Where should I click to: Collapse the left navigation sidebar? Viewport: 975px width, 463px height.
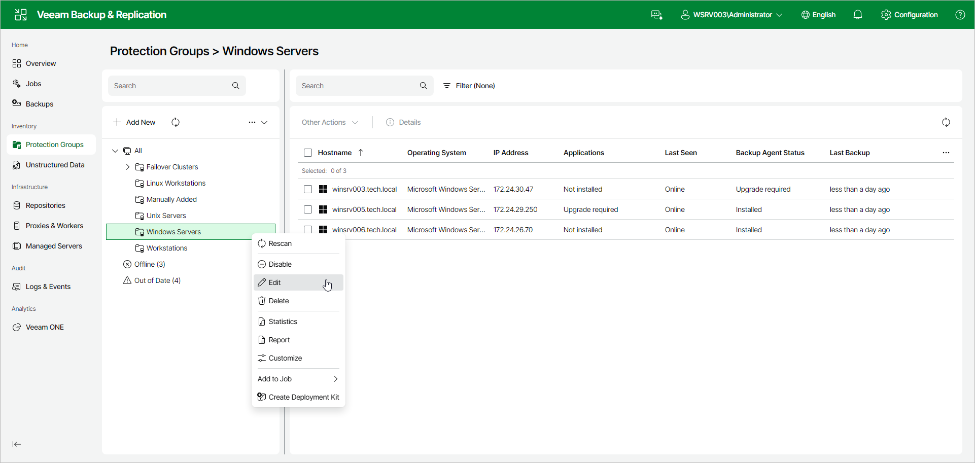[17, 444]
